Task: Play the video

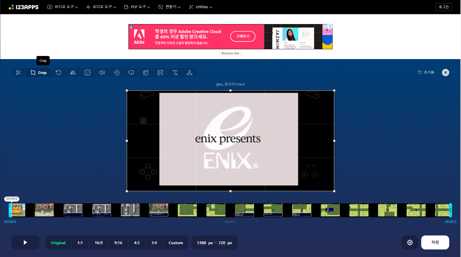Action: (x=25, y=242)
